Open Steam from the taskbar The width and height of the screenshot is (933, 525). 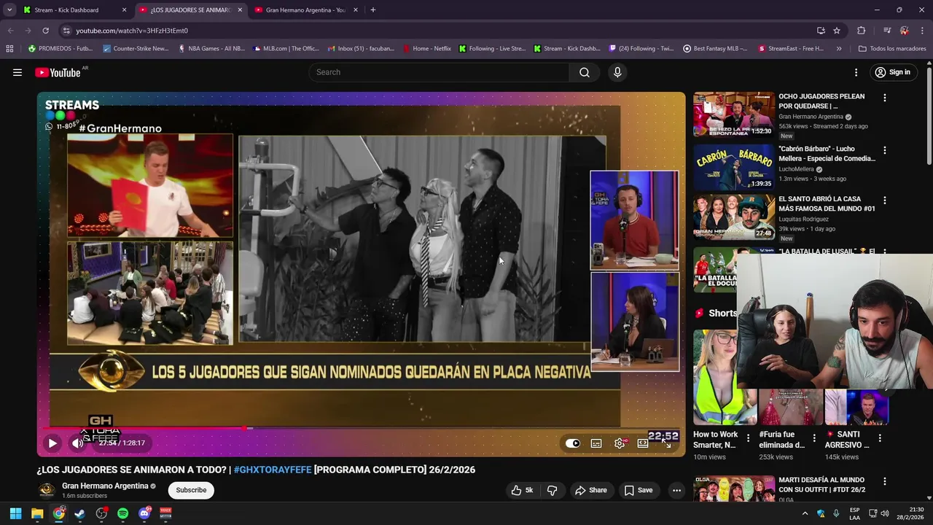(80, 513)
